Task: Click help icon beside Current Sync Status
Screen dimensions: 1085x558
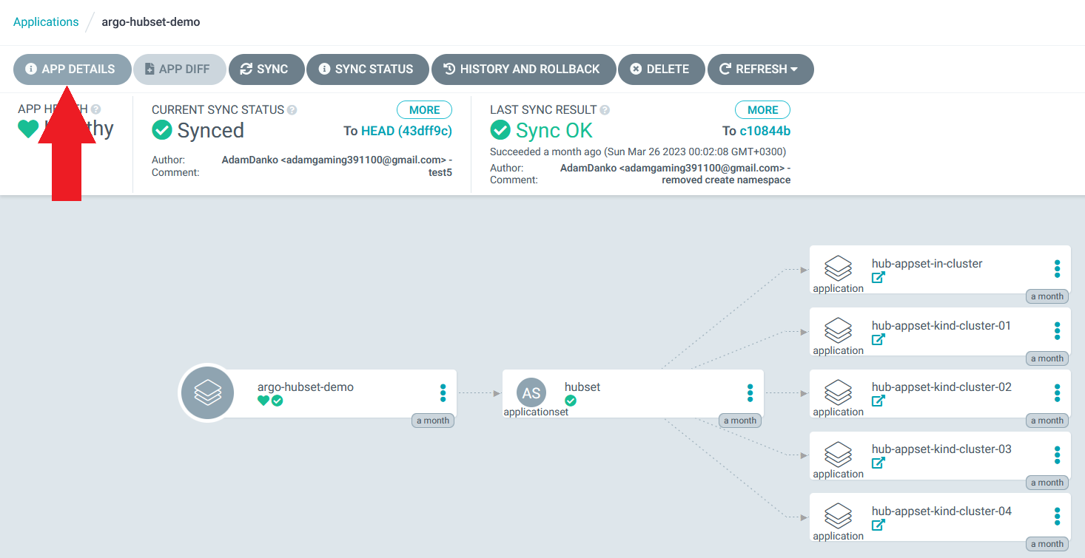Action: pos(292,110)
